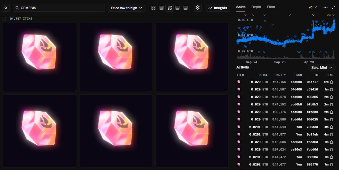Switch to compact grid view icon
Viewport: 339px width, 170px height.
pyautogui.click(x=161, y=8)
